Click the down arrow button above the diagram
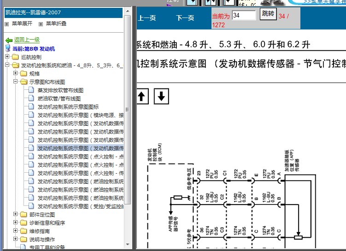This screenshot has height=251, width=346. [161, 96]
